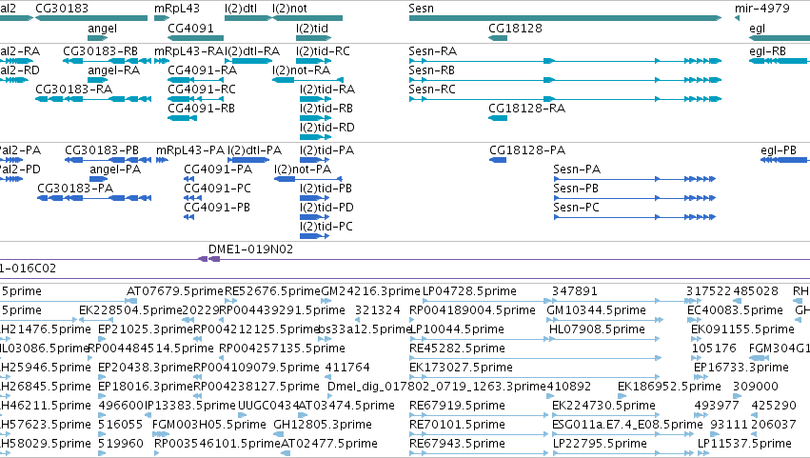Select the CG18128 gene label
Screen dimensions: 810x458
pyautogui.click(x=515, y=28)
